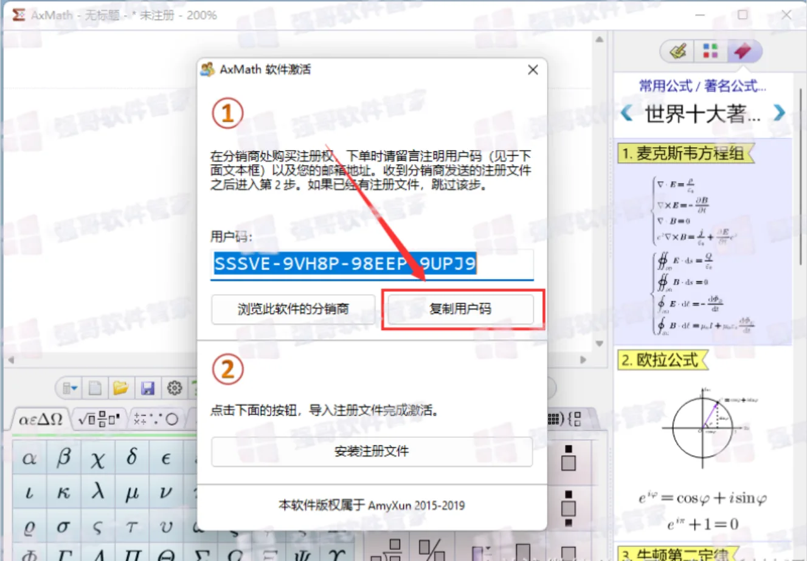Go to previous formula category
The width and height of the screenshot is (807, 561).
pyautogui.click(x=627, y=112)
